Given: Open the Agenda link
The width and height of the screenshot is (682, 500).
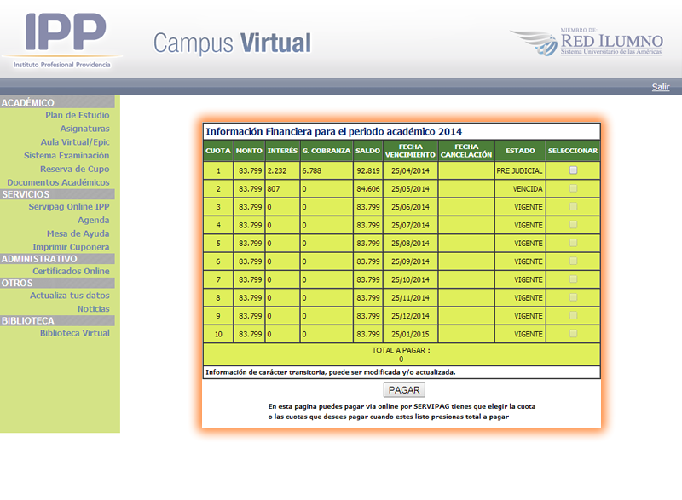Looking at the screenshot, I should (x=93, y=220).
